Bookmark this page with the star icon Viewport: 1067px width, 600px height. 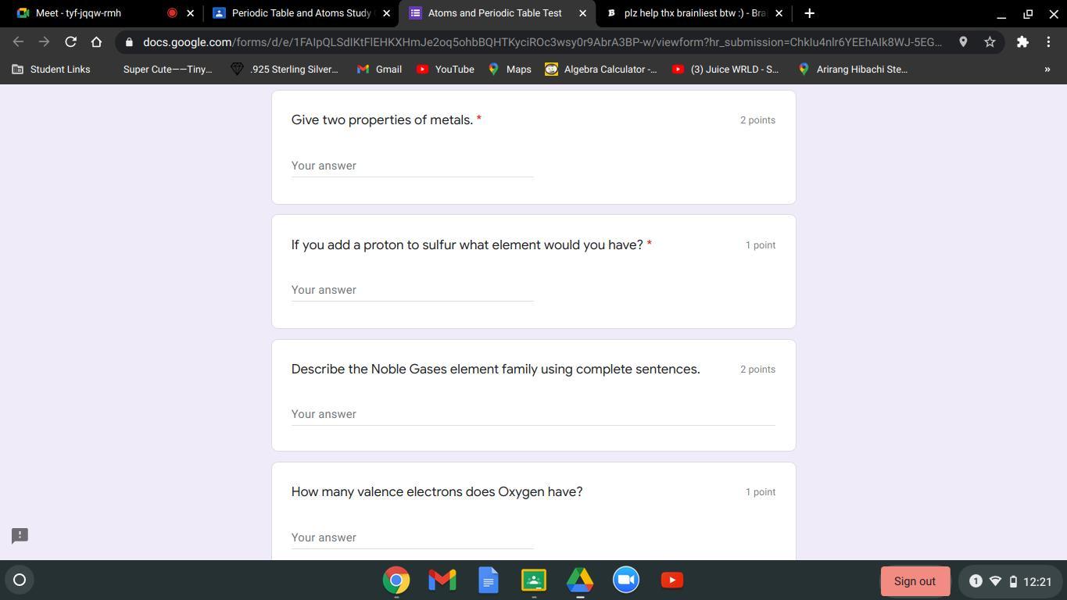(x=990, y=42)
